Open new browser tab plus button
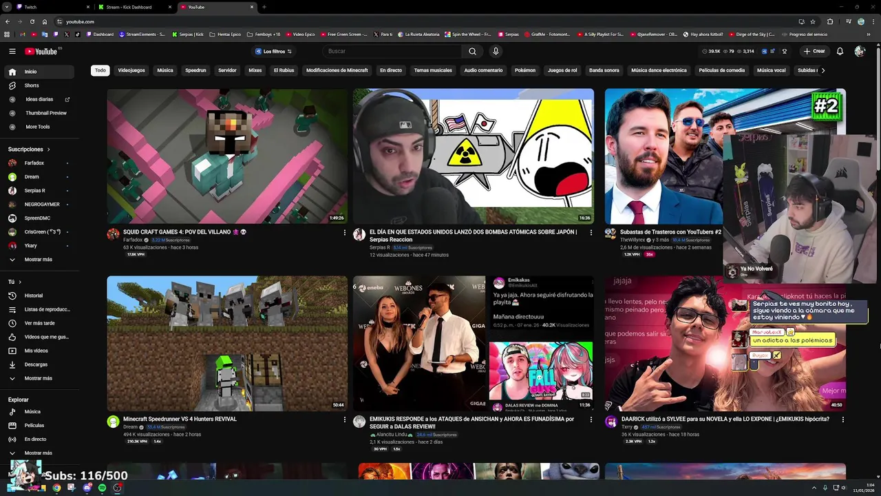 coord(264,7)
